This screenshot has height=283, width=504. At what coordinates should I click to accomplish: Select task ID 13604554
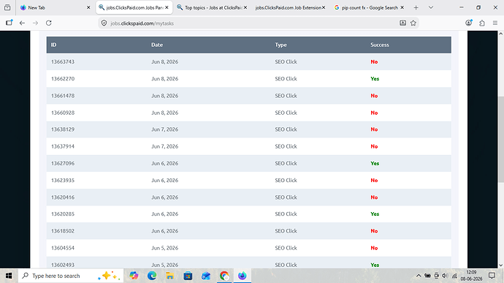63,248
